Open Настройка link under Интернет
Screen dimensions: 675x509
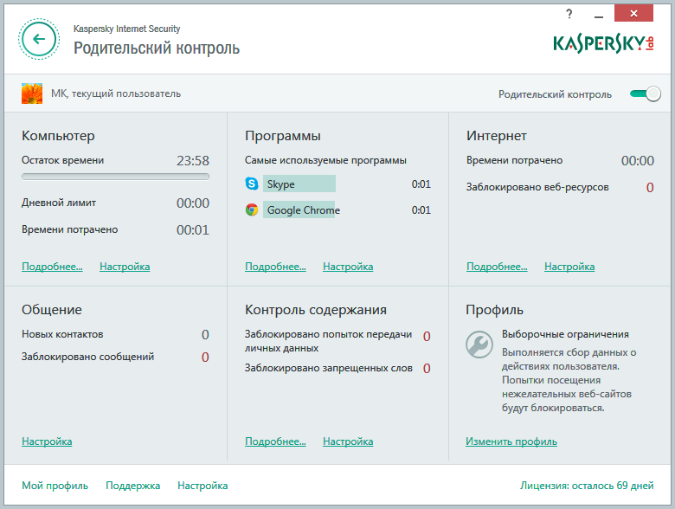click(x=569, y=267)
